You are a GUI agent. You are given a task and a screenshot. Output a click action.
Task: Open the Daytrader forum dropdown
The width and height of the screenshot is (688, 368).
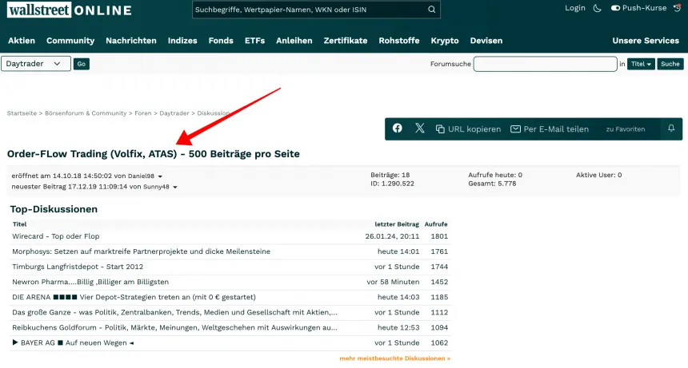[35, 63]
